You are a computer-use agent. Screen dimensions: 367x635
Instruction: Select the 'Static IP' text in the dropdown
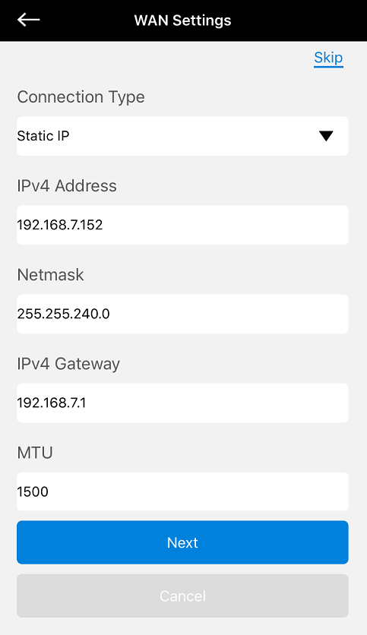43,136
